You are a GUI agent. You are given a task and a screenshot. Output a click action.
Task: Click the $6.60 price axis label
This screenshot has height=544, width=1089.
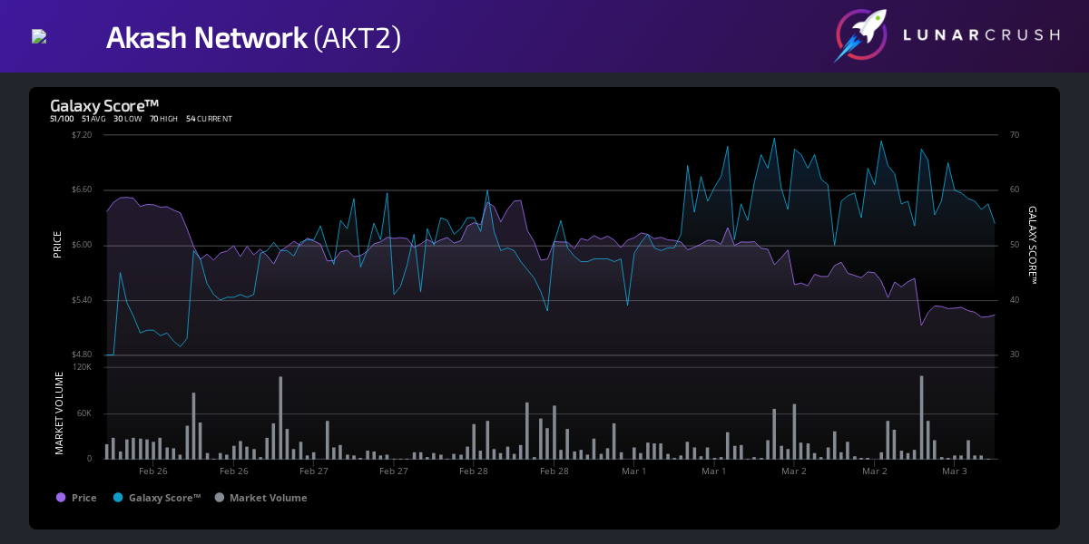coord(82,189)
